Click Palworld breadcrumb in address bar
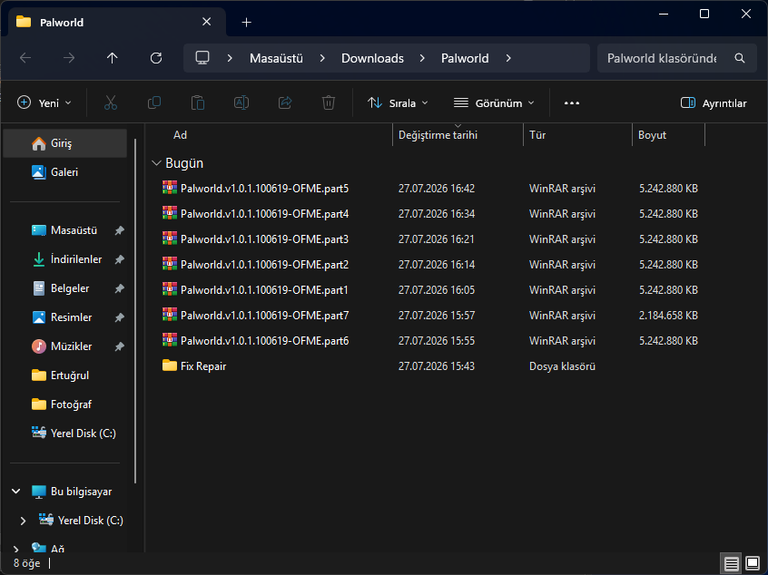This screenshot has width=768, height=575. [x=465, y=58]
